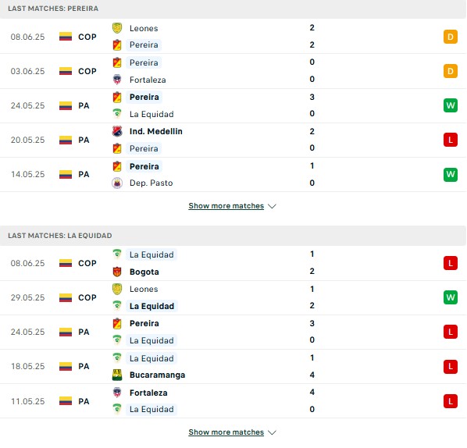
Task: Click the green W badge for Pereira vs Dep. Pasto
Action: (451, 174)
